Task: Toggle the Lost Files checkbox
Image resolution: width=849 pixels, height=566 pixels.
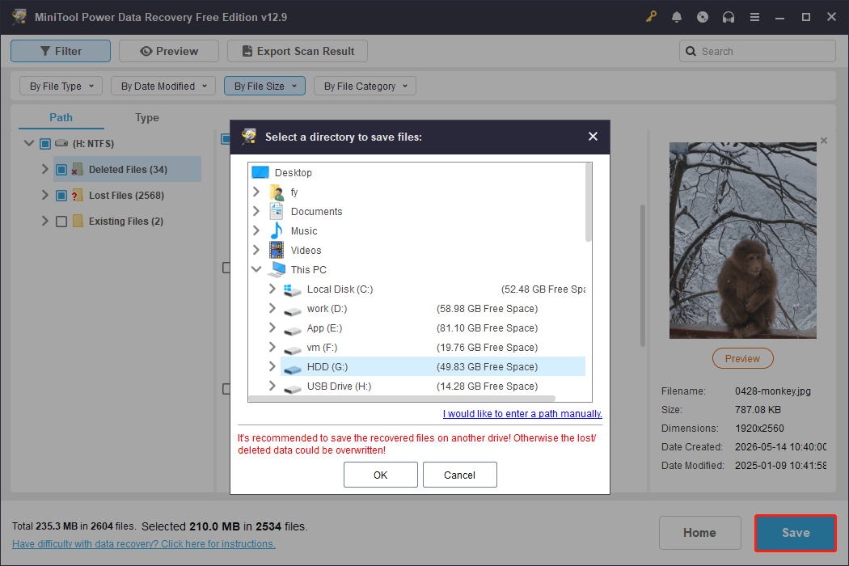Action: pyautogui.click(x=61, y=196)
